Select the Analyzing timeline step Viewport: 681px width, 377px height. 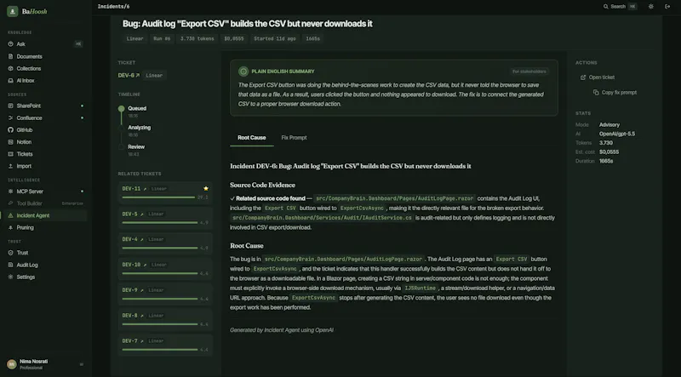139,128
